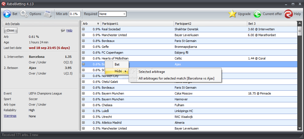
Task: Expand the Utrecht row
Action: pyautogui.click(x=83, y=117)
